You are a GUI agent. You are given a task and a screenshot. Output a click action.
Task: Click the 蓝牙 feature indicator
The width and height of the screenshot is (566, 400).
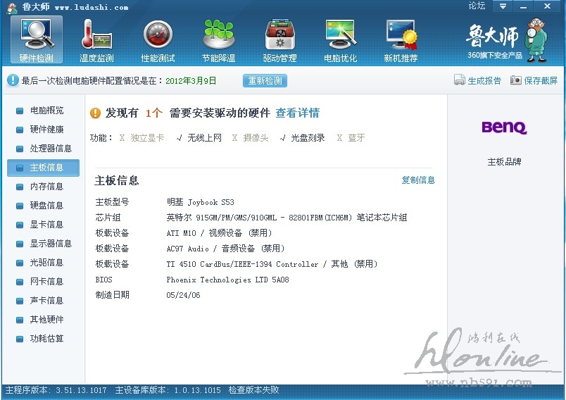[x=351, y=137]
